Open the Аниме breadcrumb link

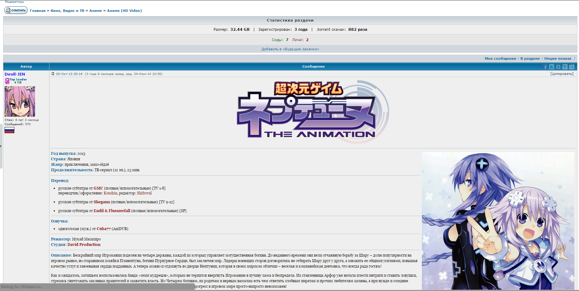96,11
